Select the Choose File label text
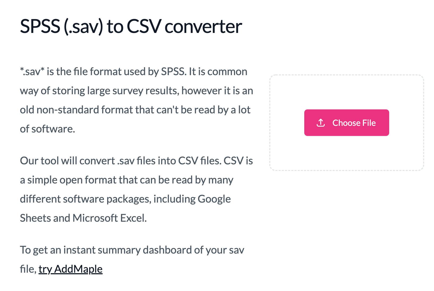Image resolution: width=434 pixels, height=291 pixels. coord(355,123)
